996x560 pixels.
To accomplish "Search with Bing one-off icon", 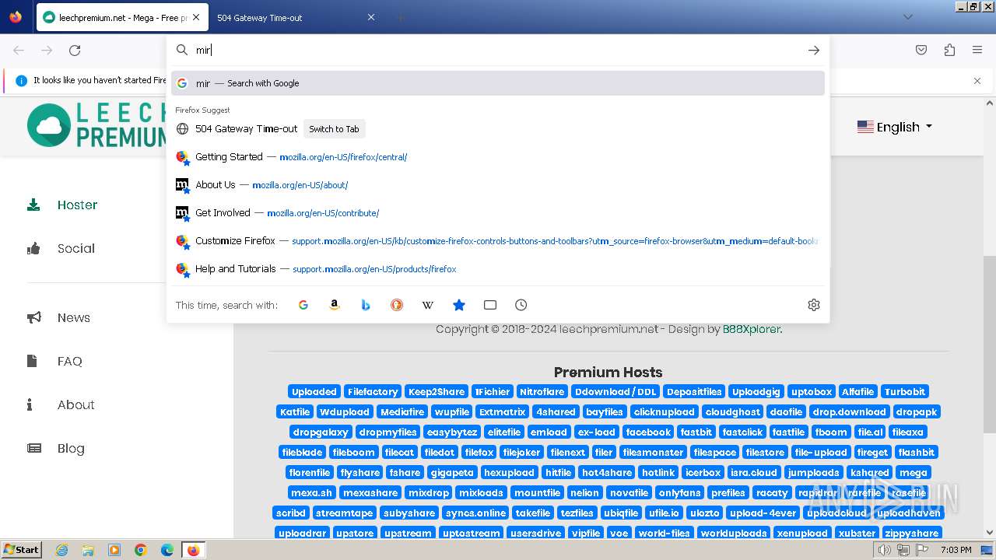I will [x=366, y=305].
